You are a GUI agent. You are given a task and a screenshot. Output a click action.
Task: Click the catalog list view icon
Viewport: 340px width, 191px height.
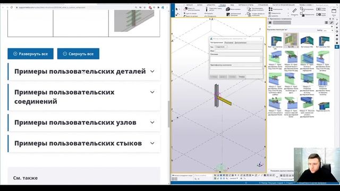[326, 22]
